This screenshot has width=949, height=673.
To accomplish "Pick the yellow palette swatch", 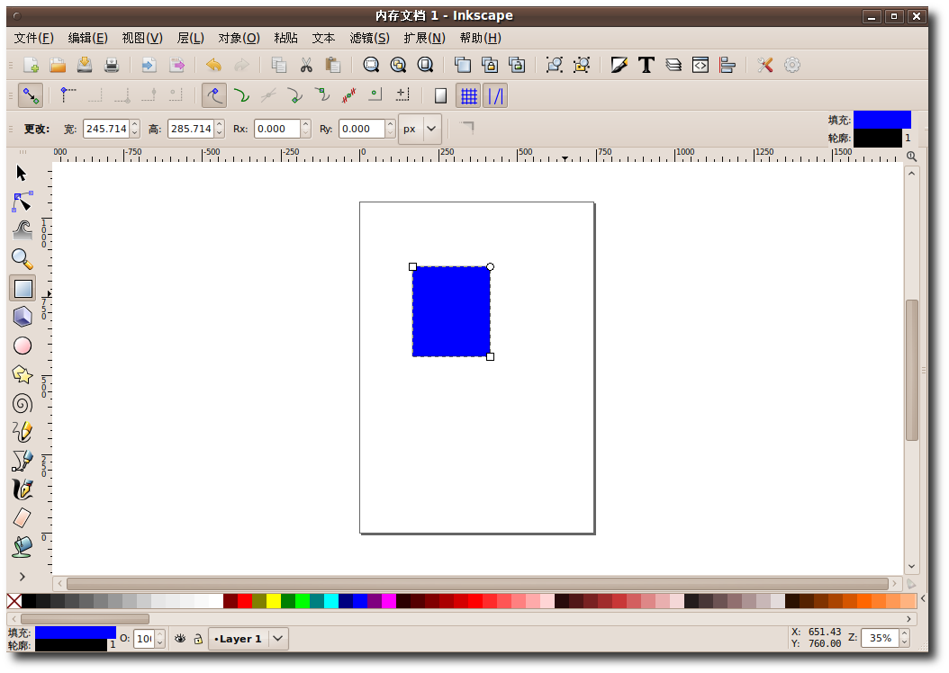I will 273,601.
